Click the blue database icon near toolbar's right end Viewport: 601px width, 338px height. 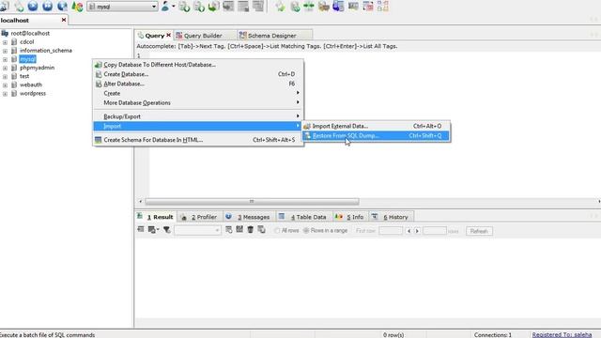click(x=338, y=7)
